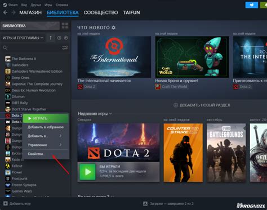Toggle the recent activity clock filter
The height and width of the screenshot is (210, 267).
coord(59,38)
